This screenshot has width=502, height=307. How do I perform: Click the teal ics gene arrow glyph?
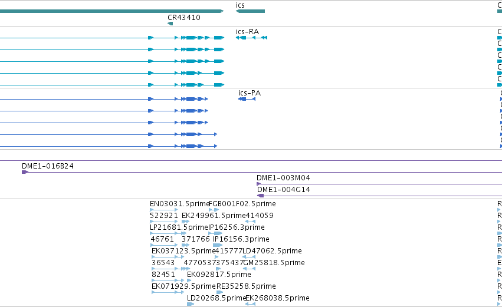click(x=250, y=11)
